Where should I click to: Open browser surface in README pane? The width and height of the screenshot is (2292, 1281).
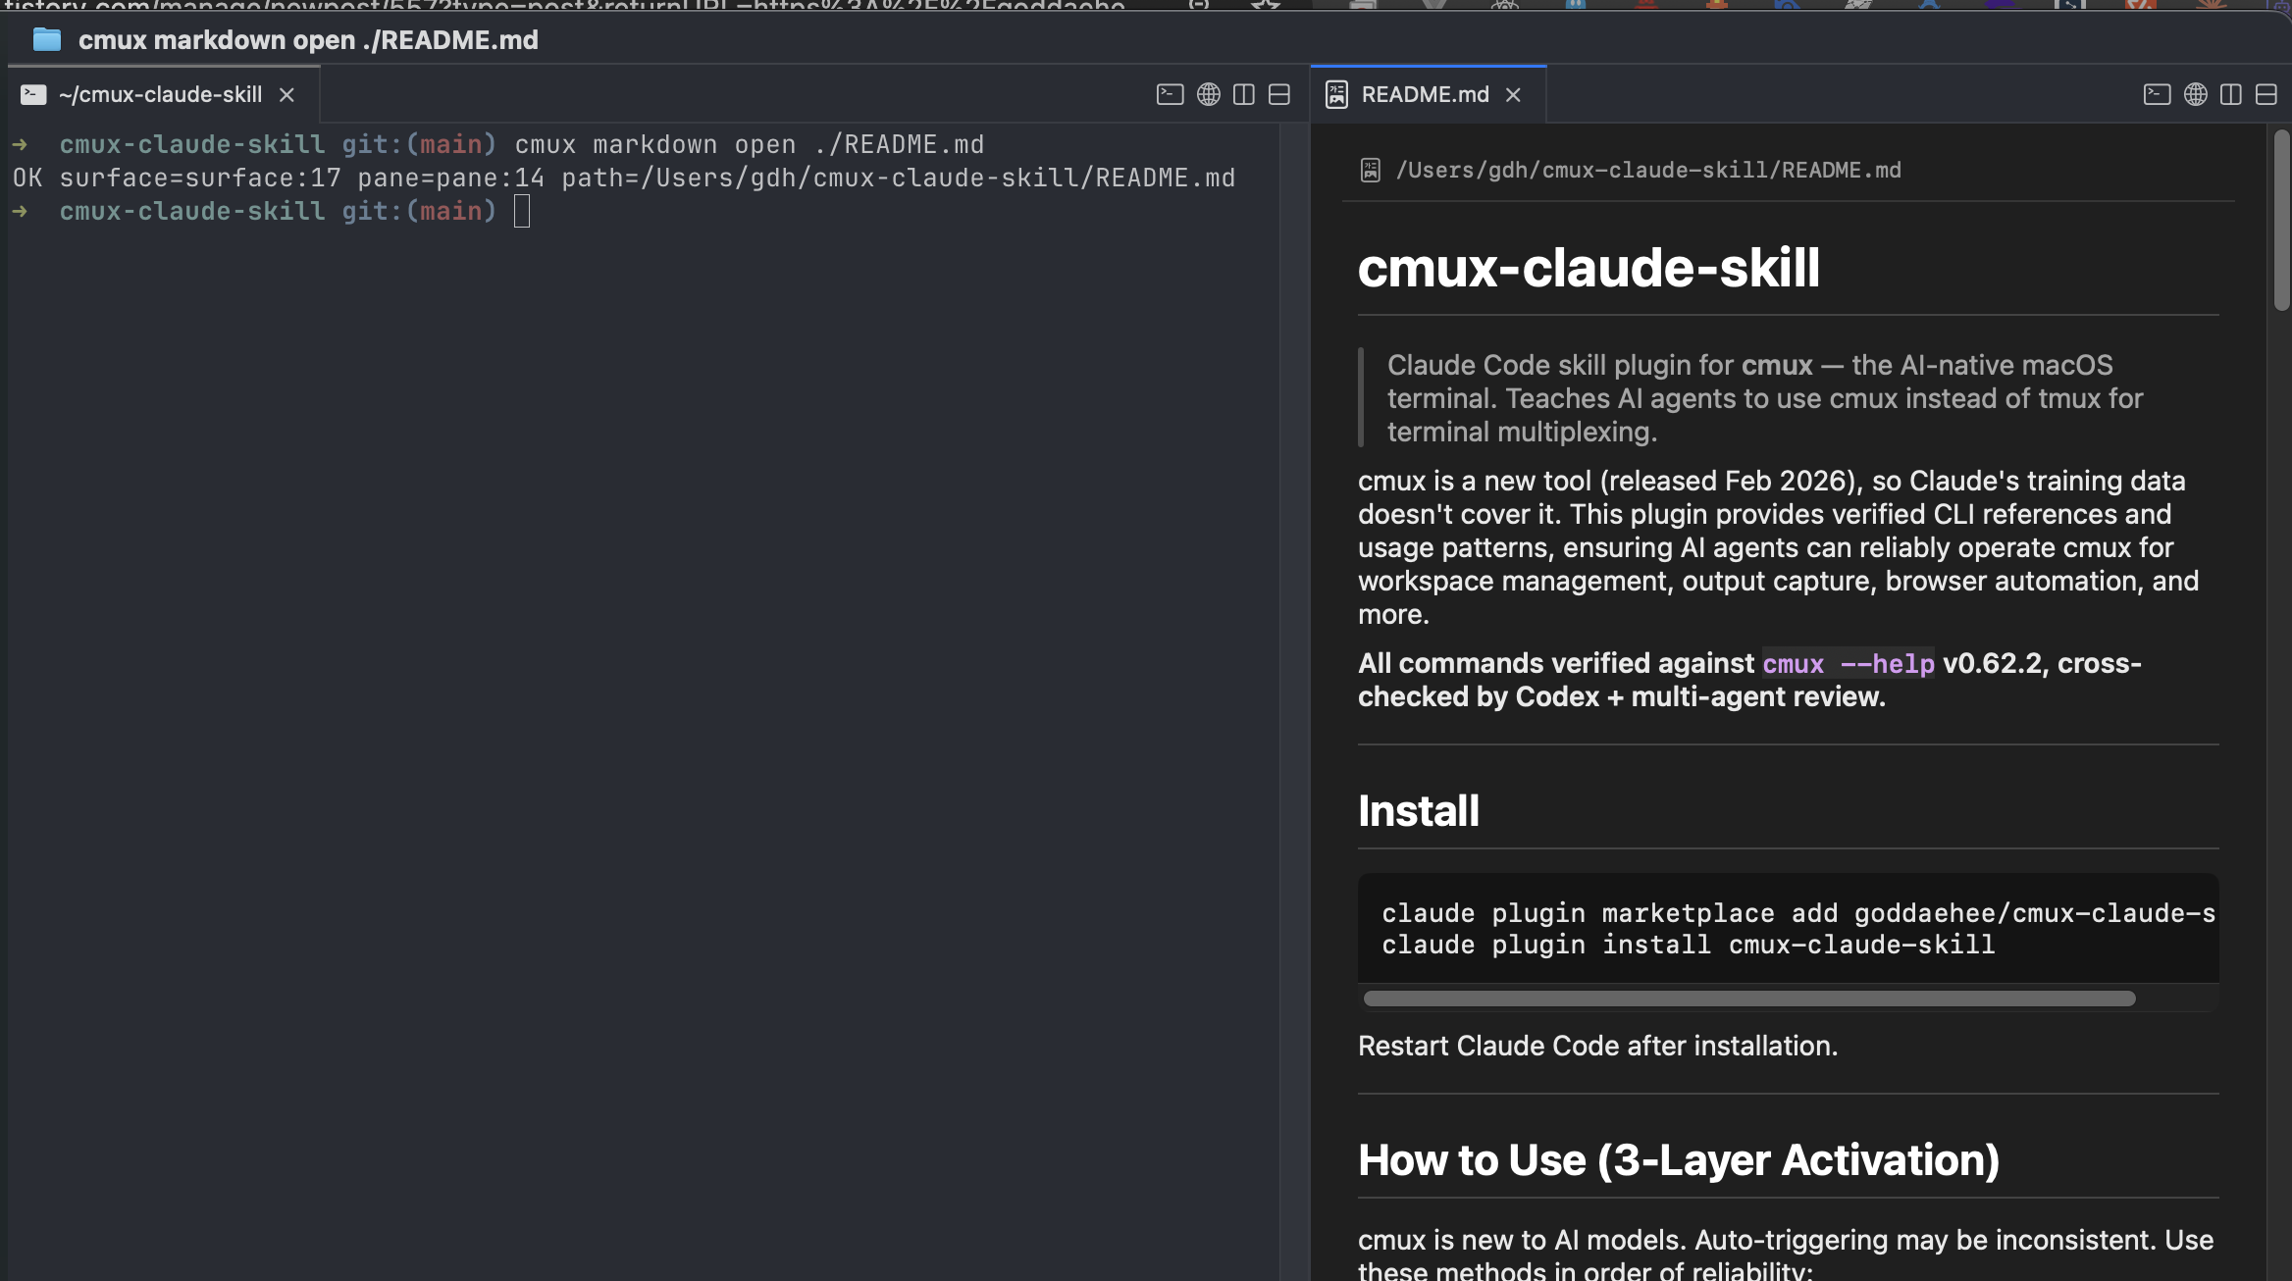(2195, 94)
